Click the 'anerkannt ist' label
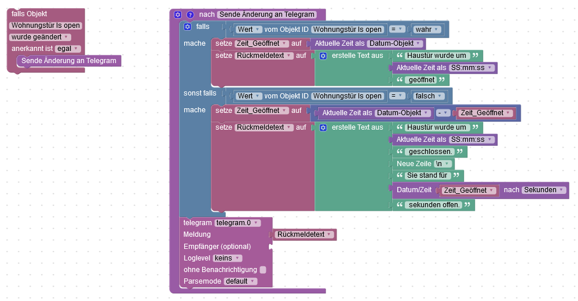 click(x=32, y=49)
